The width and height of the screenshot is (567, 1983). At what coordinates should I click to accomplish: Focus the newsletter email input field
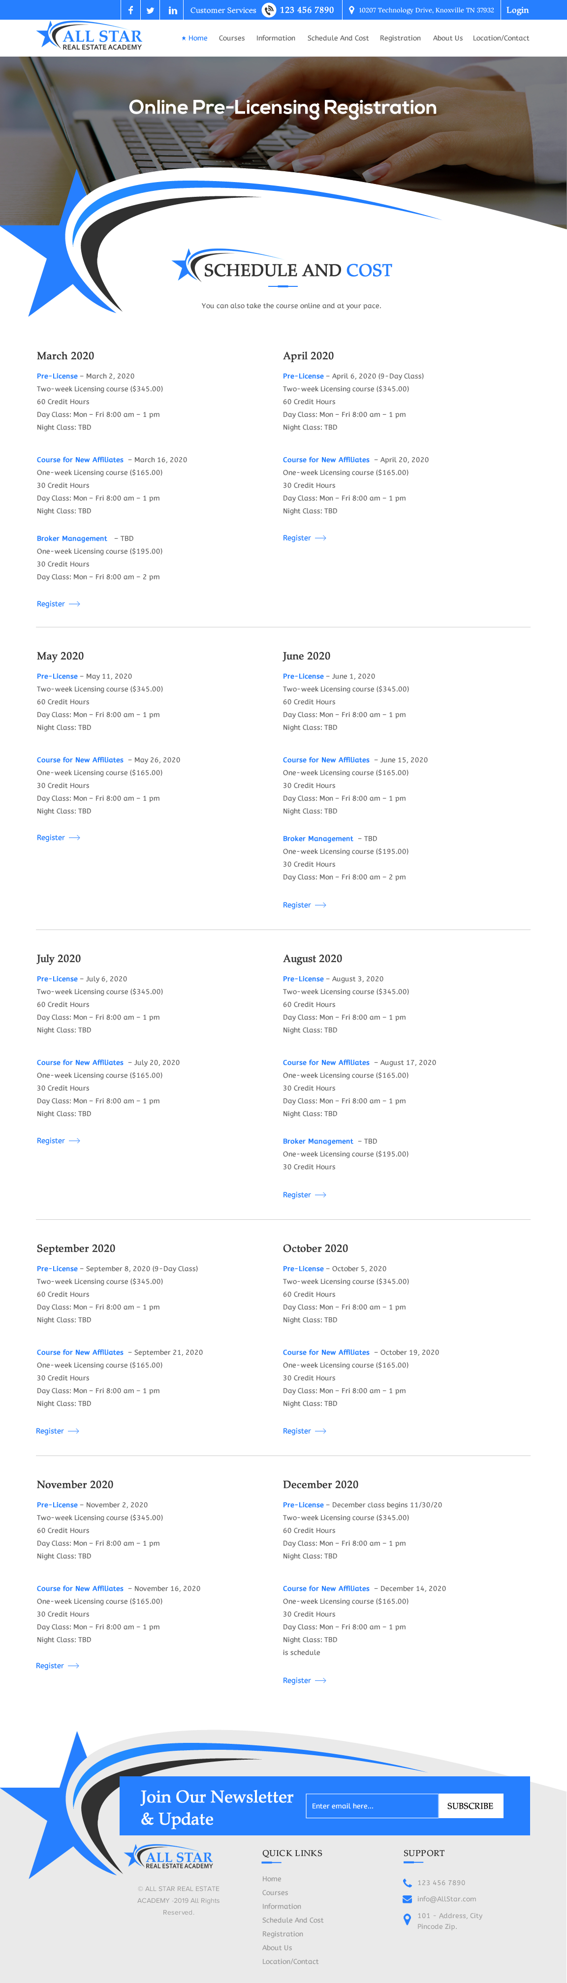pyautogui.click(x=371, y=1805)
